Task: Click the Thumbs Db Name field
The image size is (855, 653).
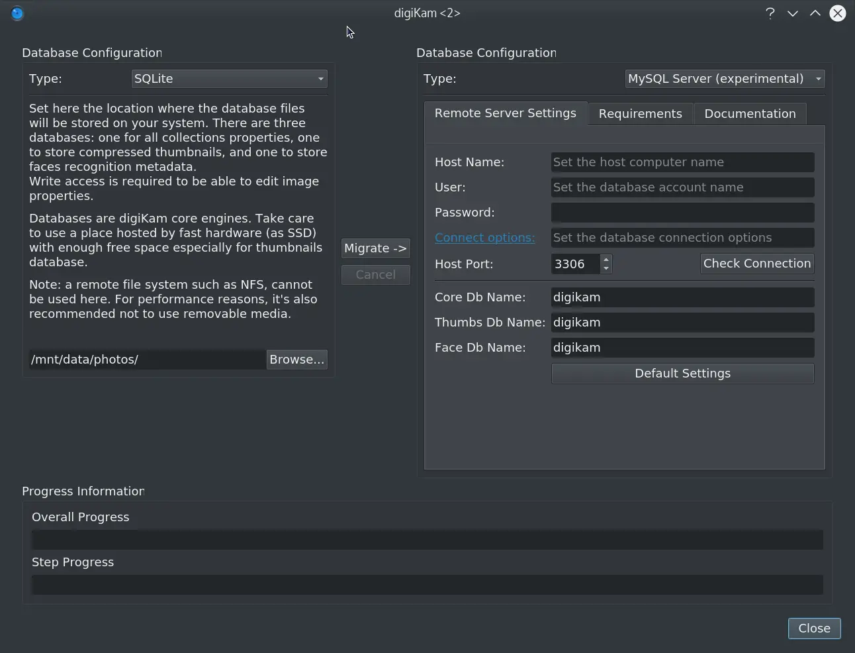Action: [x=682, y=323]
